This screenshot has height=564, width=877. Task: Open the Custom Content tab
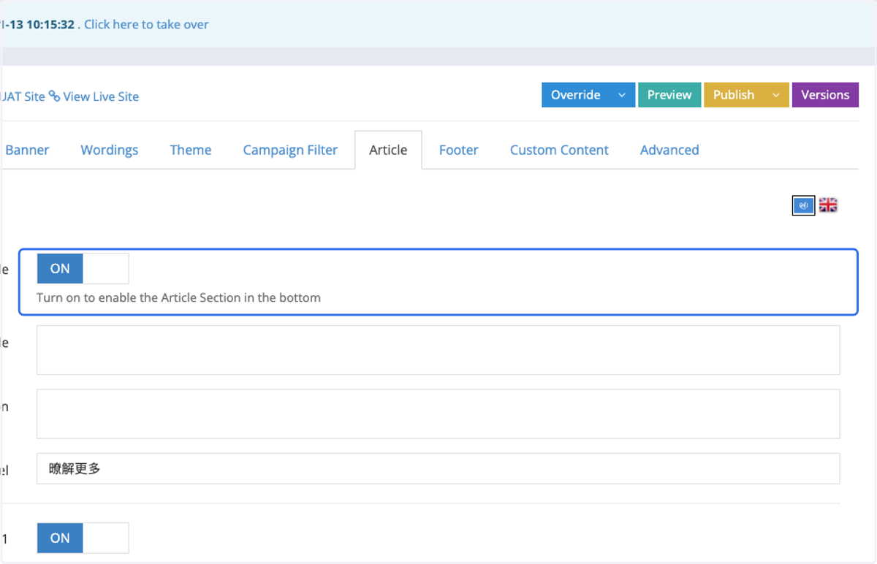(x=559, y=150)
